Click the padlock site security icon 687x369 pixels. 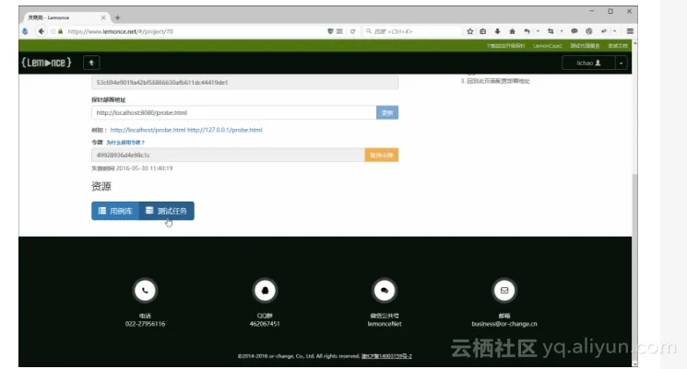[x=61, y=31]
